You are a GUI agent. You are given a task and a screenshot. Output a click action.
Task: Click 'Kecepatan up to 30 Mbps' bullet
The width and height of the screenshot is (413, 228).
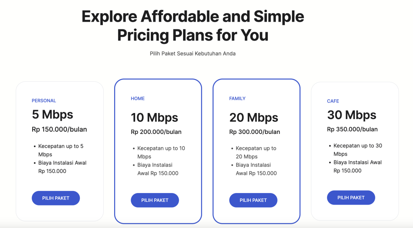[x=357, y=150]
